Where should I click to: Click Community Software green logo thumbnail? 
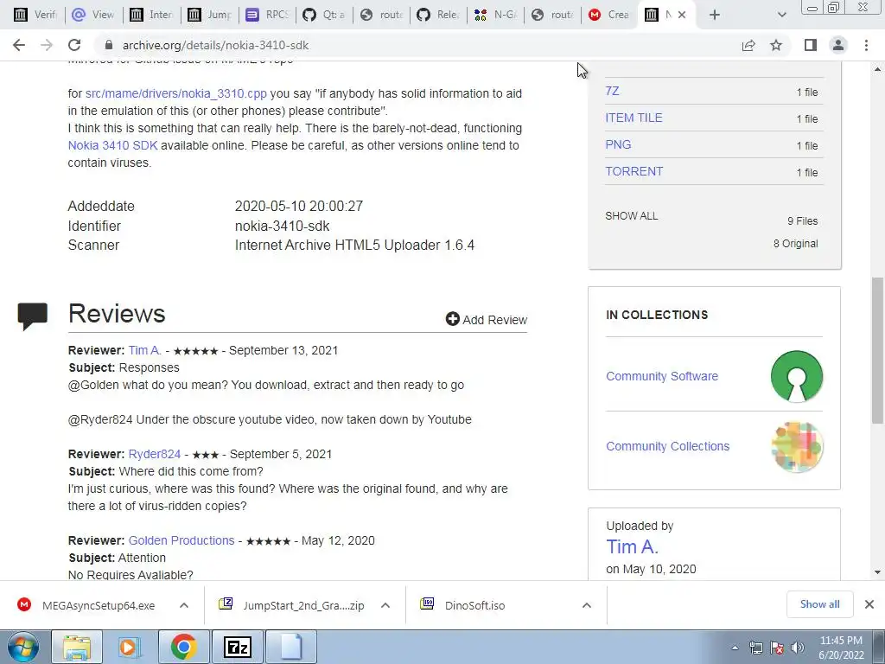pyautogui.click(x=796, y=377)
